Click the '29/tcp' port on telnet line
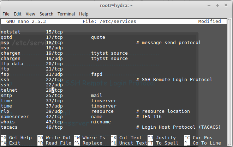233x147 pixels. pos(54,90)
